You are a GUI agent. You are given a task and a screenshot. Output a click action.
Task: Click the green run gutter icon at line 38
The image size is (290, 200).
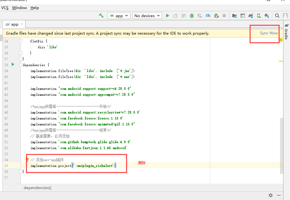pos(13,64)
